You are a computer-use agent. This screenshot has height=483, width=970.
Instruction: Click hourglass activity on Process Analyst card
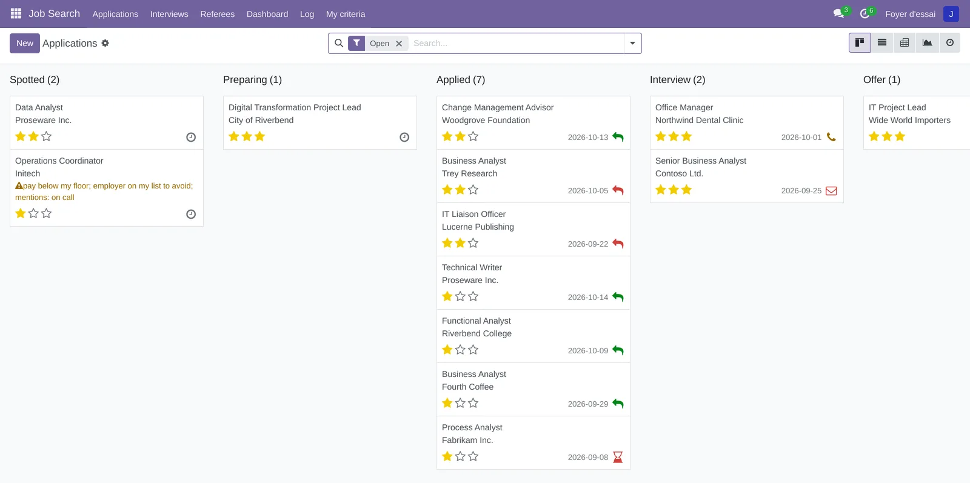[x=618, y=457]
